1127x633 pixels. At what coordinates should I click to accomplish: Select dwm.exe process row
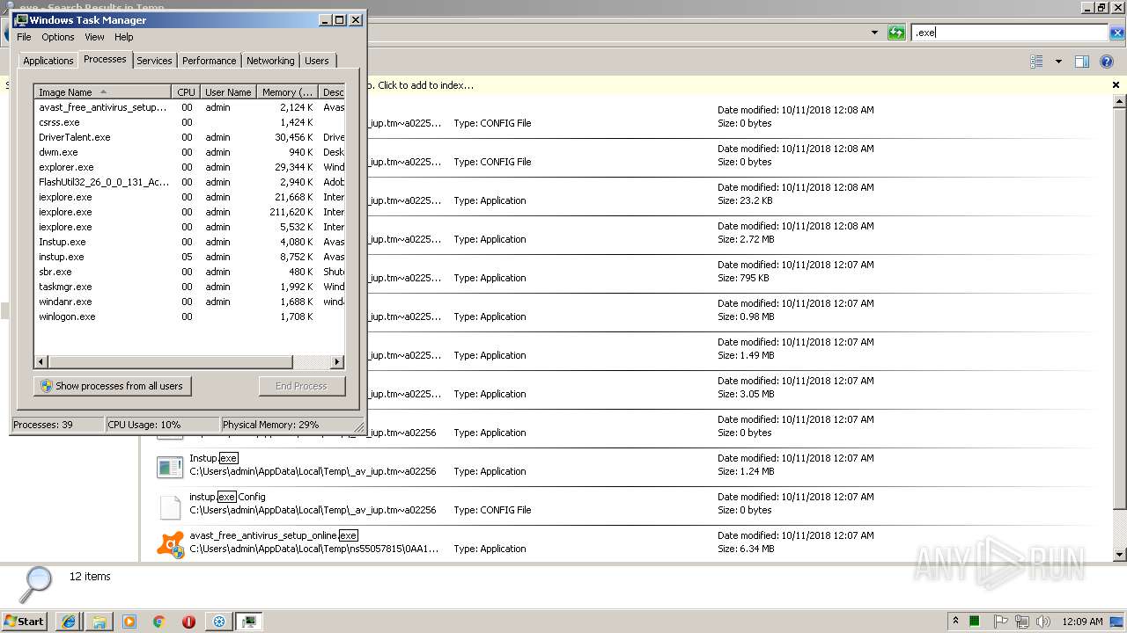tap(189, 152)
